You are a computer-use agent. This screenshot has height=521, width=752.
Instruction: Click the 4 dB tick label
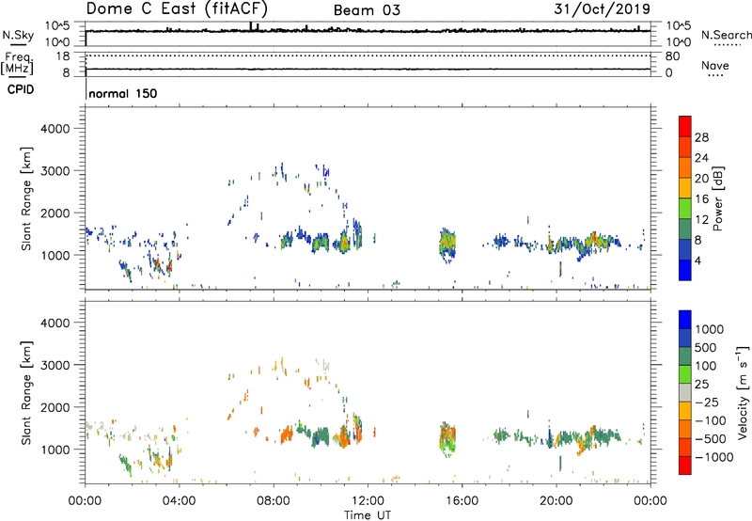pyautogui.click(x=697, y=260)
